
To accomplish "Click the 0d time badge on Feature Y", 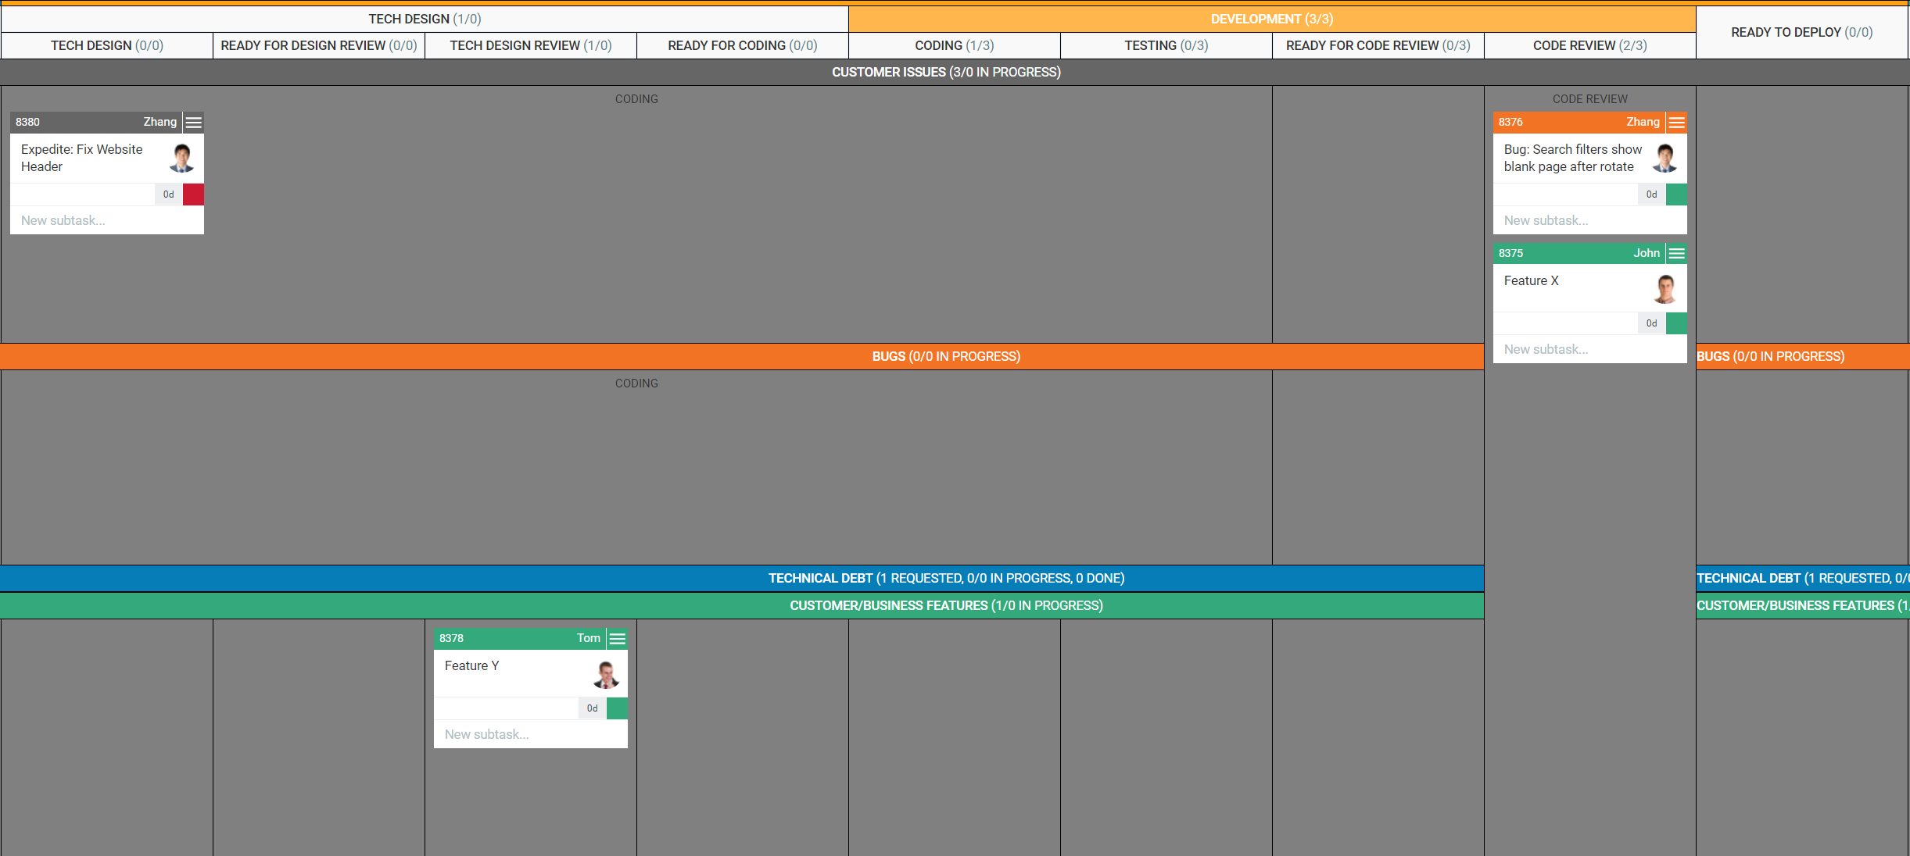I will [591, 708].
